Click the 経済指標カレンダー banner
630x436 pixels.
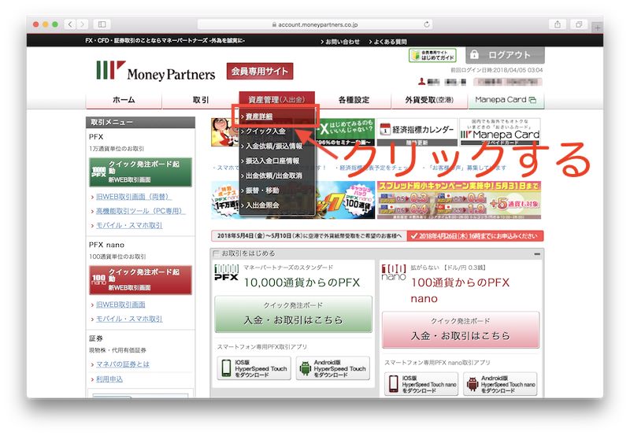click(417, 132)
